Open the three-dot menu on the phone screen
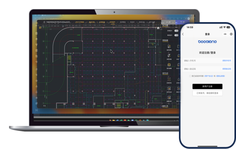 point(225,34)
